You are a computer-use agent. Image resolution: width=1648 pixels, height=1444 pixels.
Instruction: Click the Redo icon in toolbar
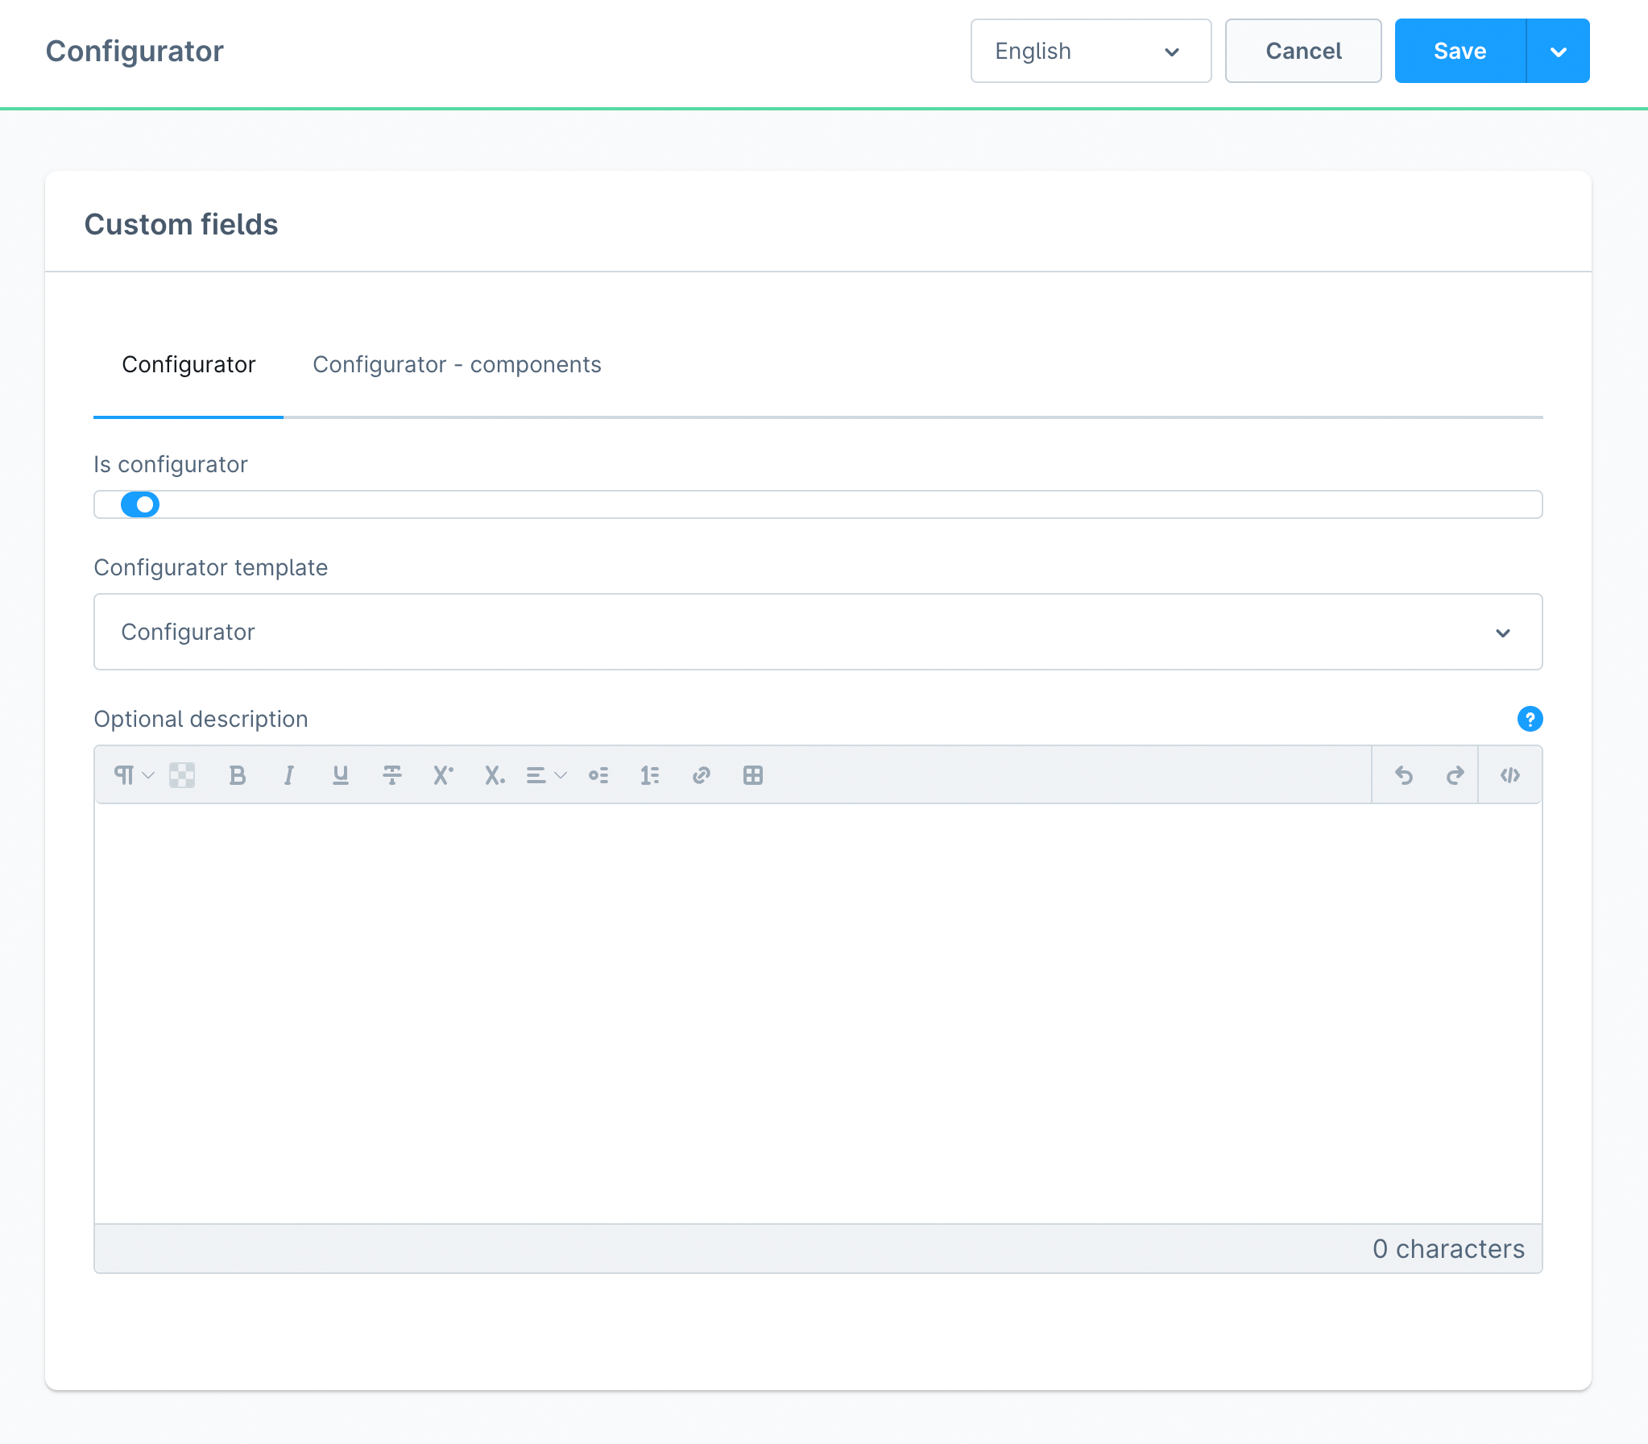pos(1456,775)
